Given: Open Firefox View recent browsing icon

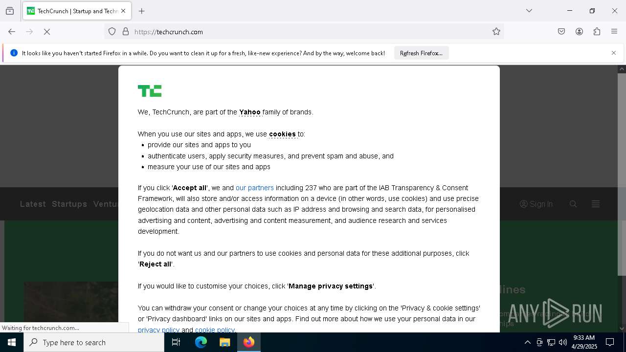Looking at the screenshot, I should tap(10, 11).
